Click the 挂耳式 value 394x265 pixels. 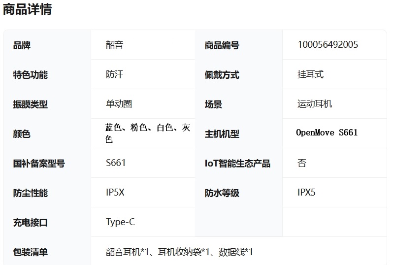click(311, 74)
